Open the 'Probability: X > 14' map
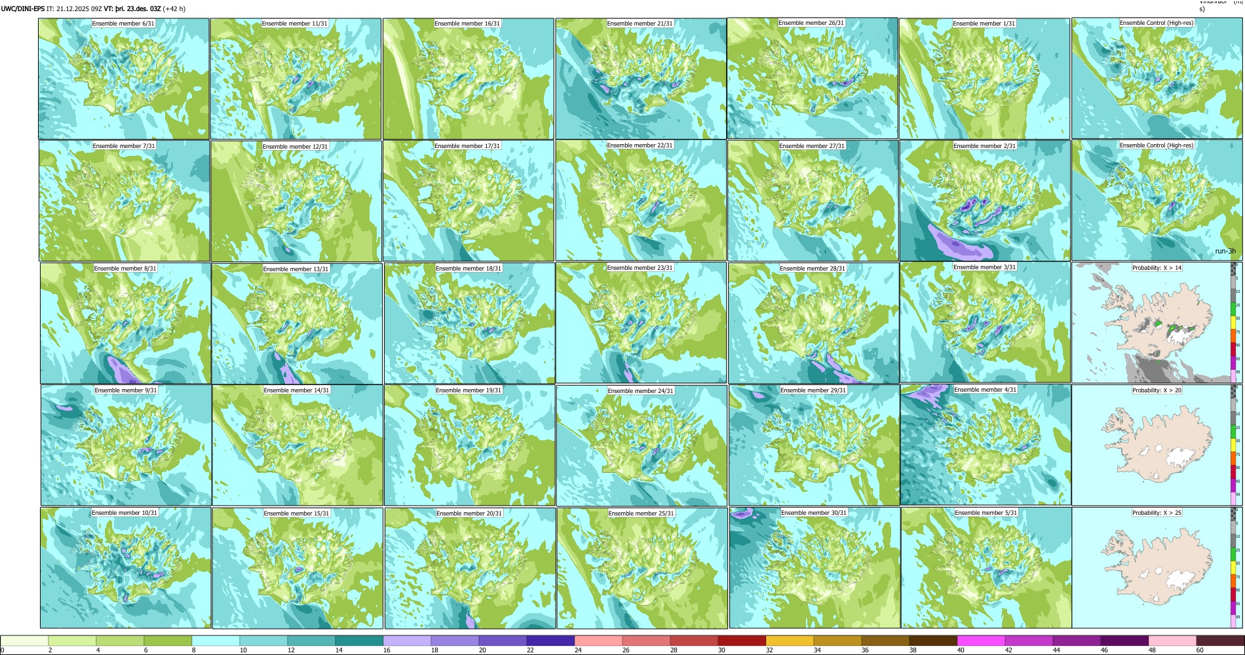 1157,323
